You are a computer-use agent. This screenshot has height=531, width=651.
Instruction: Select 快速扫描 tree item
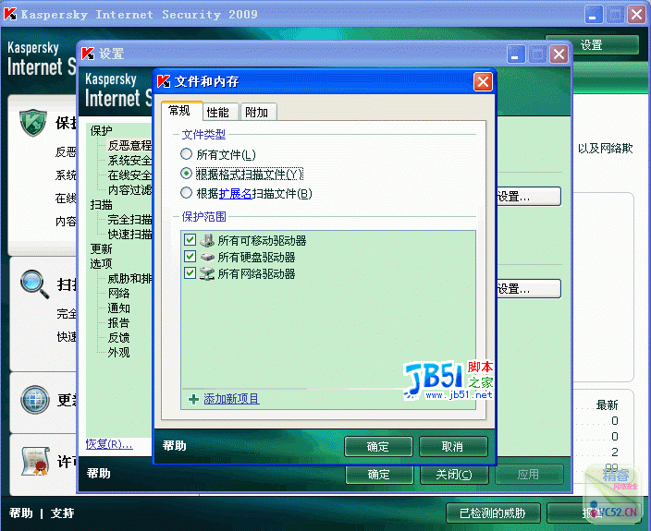[x=129, y=235]
